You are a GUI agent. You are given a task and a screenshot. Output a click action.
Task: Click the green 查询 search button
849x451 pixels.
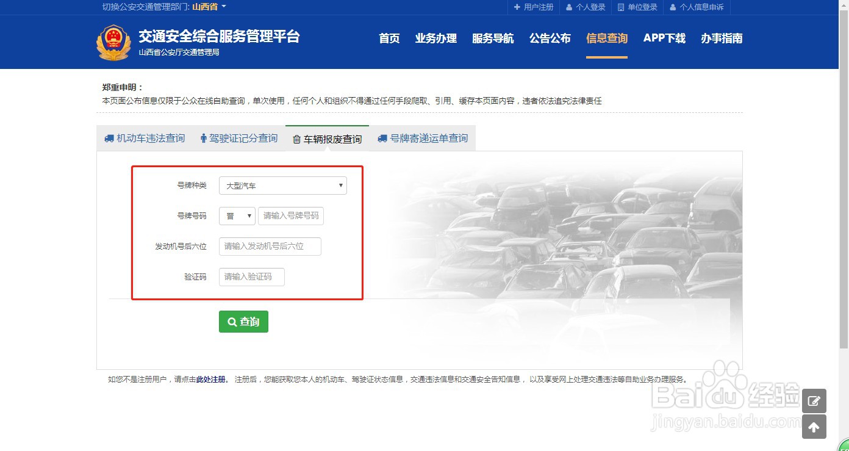click(243, 322)
